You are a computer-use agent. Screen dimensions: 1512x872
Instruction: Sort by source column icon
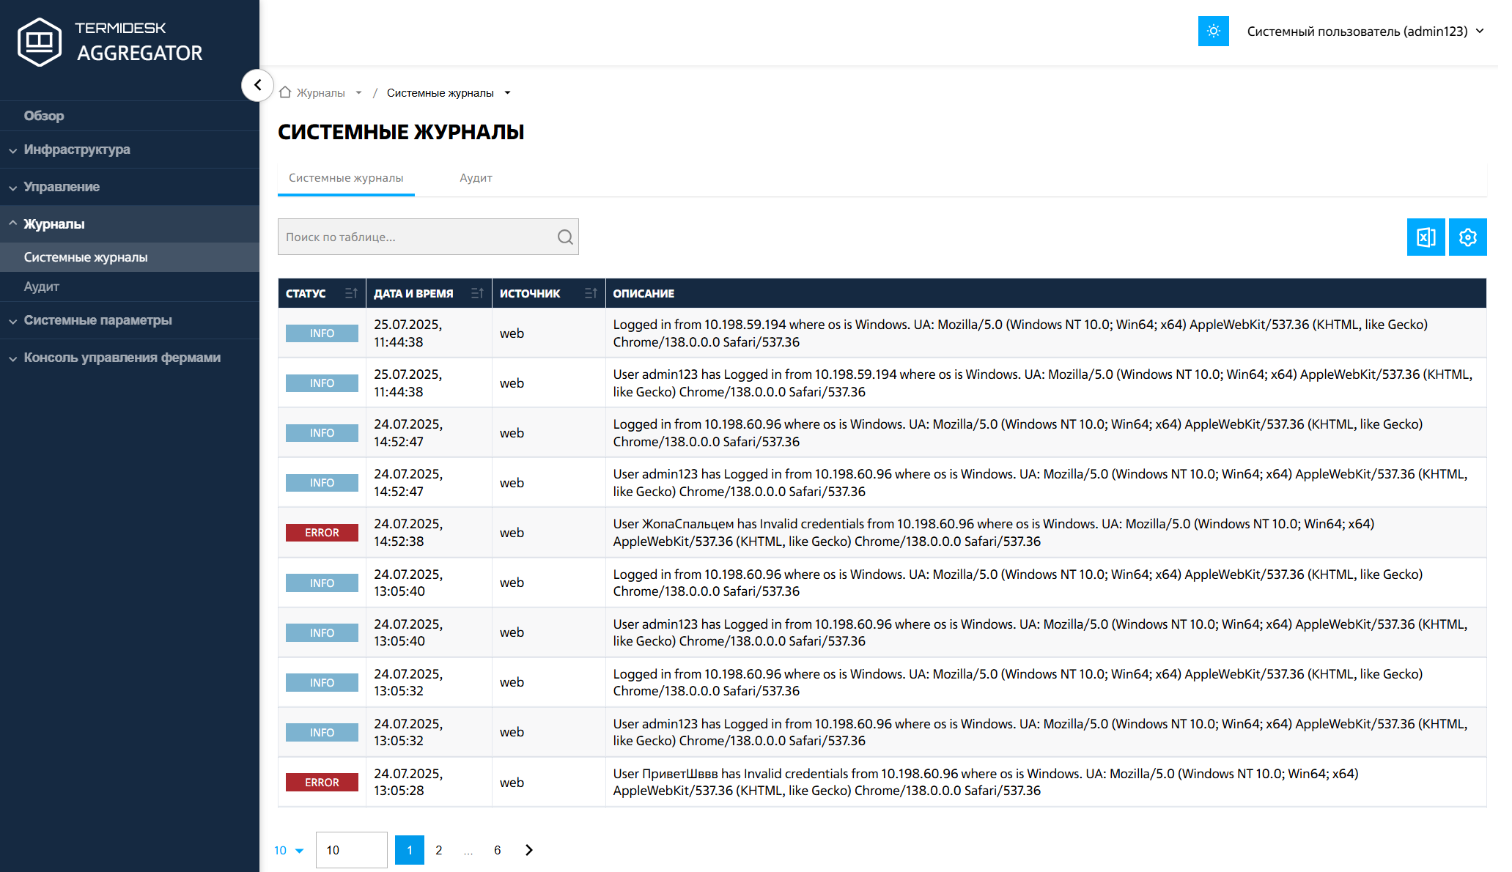[x=591, y=294]
